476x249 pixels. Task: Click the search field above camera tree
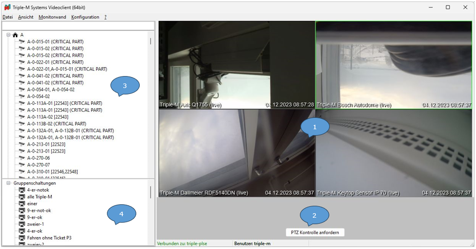point(78,26)
